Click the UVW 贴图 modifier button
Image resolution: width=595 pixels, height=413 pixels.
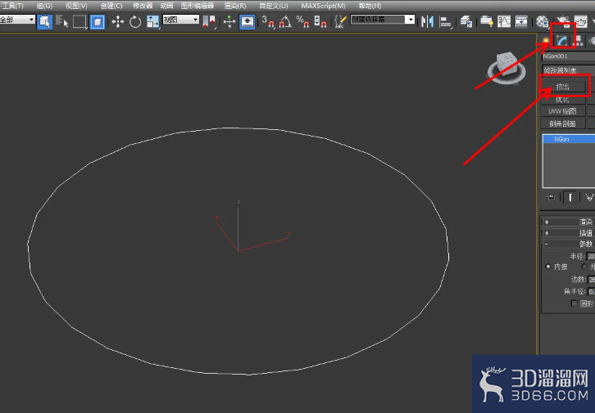click(563, 111)
